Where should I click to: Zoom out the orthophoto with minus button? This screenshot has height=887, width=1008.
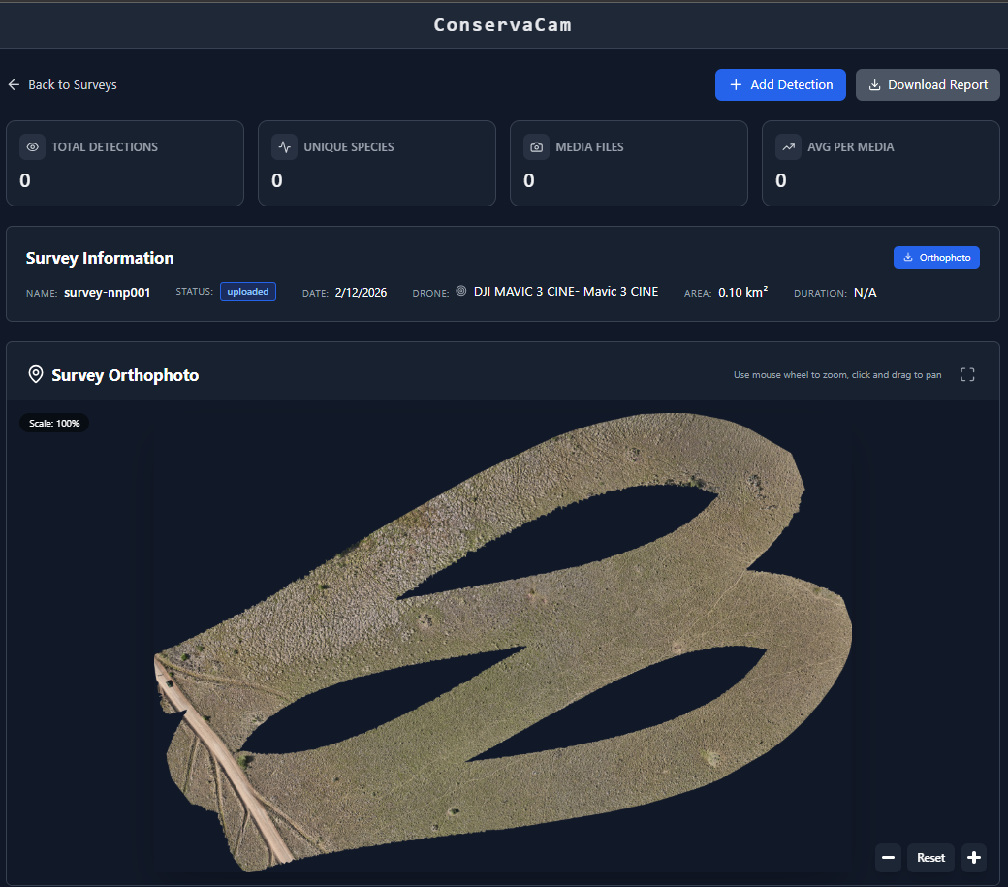point(888,858)
